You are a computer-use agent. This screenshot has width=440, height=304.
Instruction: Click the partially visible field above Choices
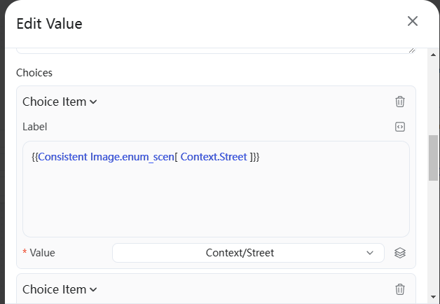pyautogui.click(x=216, y=50)
